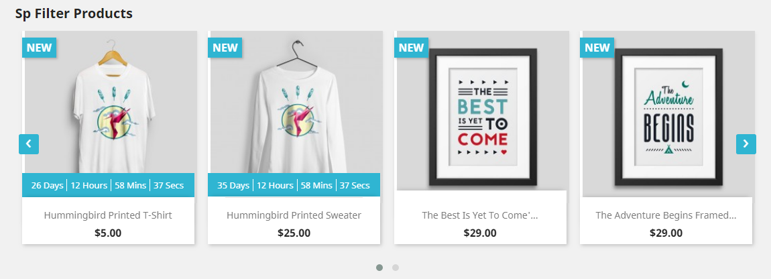Click the Adventure Begins framed poster image
The image size is (771, 279).
(x=668, y=114)
